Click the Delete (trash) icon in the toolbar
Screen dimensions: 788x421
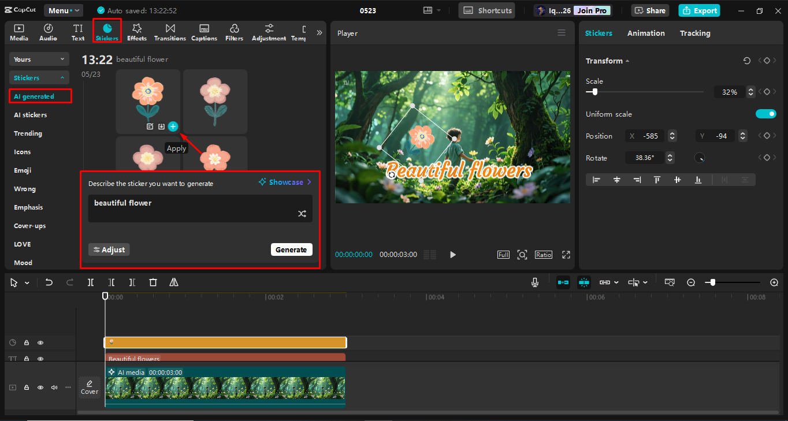(x=153, y=282)
